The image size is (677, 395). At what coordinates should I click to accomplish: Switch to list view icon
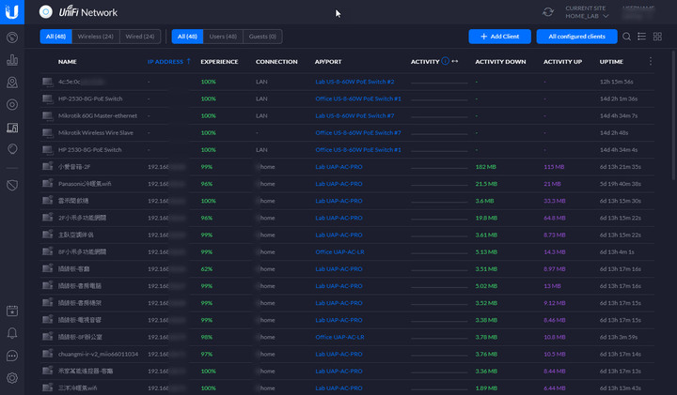click(641, 37)
